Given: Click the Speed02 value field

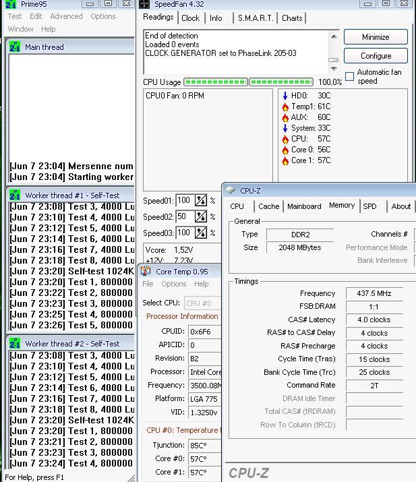Looking at the screenshot, I should [185, 216].
